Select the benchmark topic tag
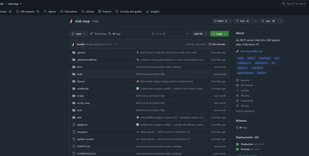Viewport: 309px width, 156px height. pos(265,58)
